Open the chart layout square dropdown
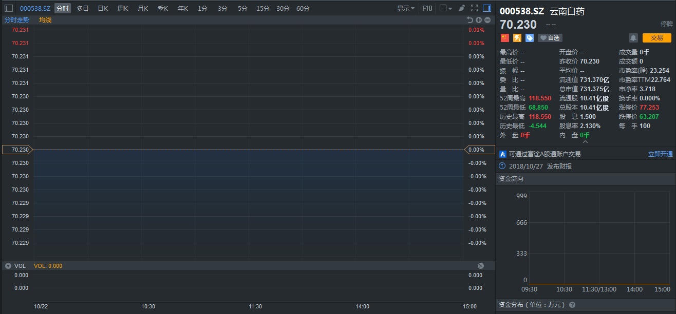The image size is (676, 314). click(x=446, y=8)
